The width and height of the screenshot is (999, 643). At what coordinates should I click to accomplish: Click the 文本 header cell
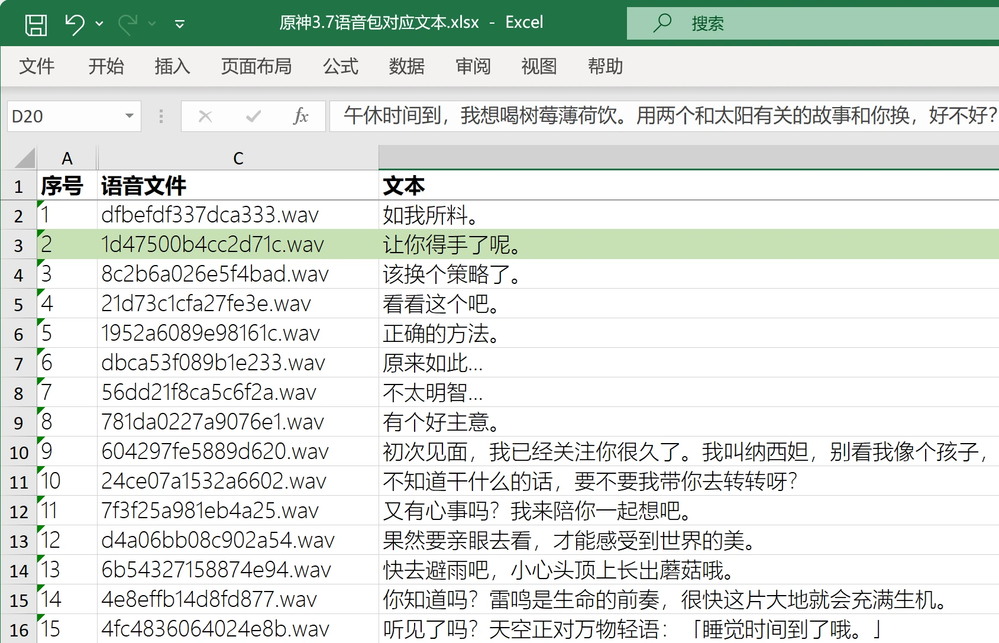(689, 186)
